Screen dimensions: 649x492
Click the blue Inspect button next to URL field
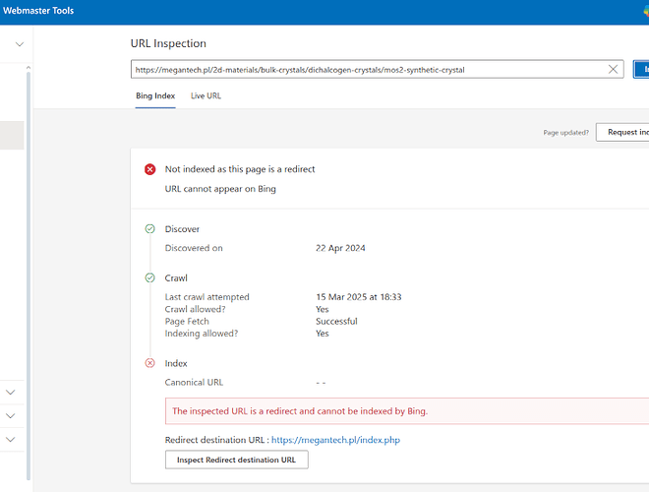(x=641, y=69)
